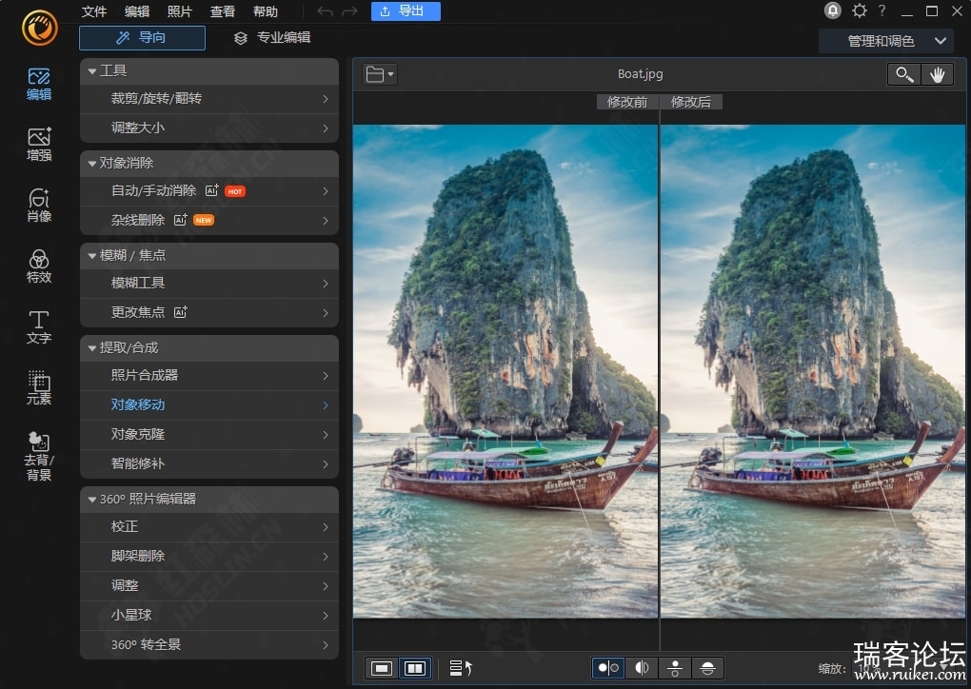Viewport: 971px width, 689px height.
Task: Select the 智能修补 option
Action: coord(209,463)
